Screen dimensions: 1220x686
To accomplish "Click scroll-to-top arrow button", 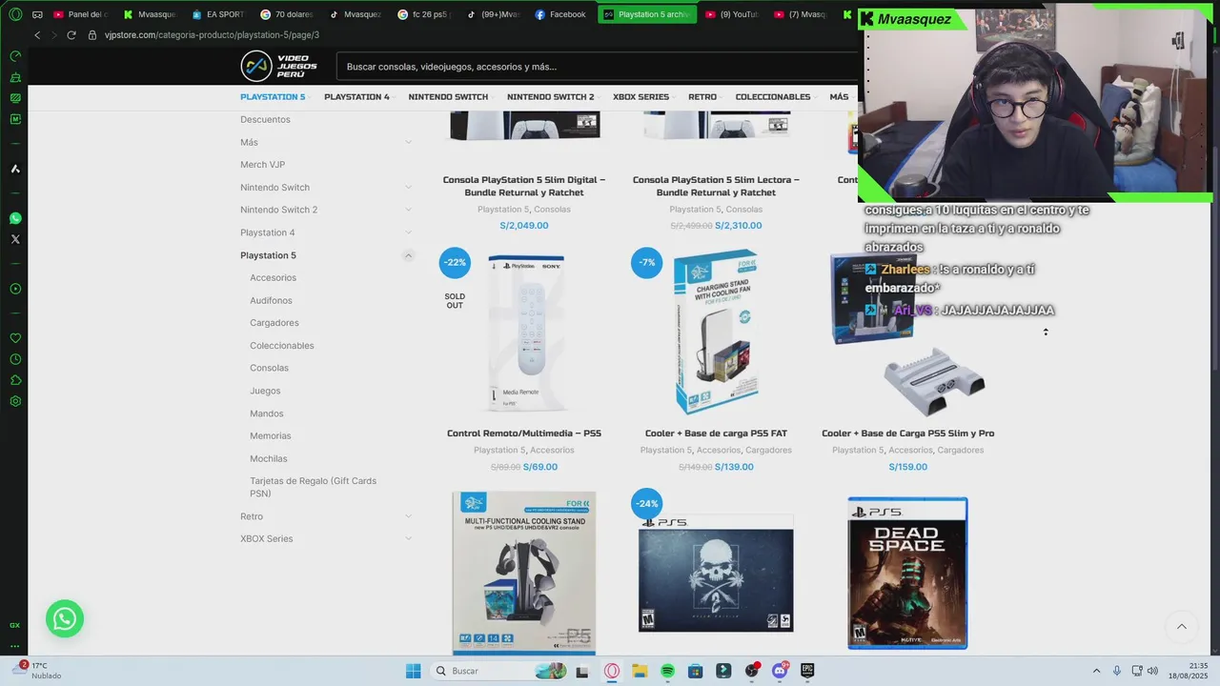I will coord(1181,626).
